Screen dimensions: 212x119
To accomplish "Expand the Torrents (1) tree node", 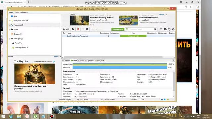I will (x=10, y=25).
